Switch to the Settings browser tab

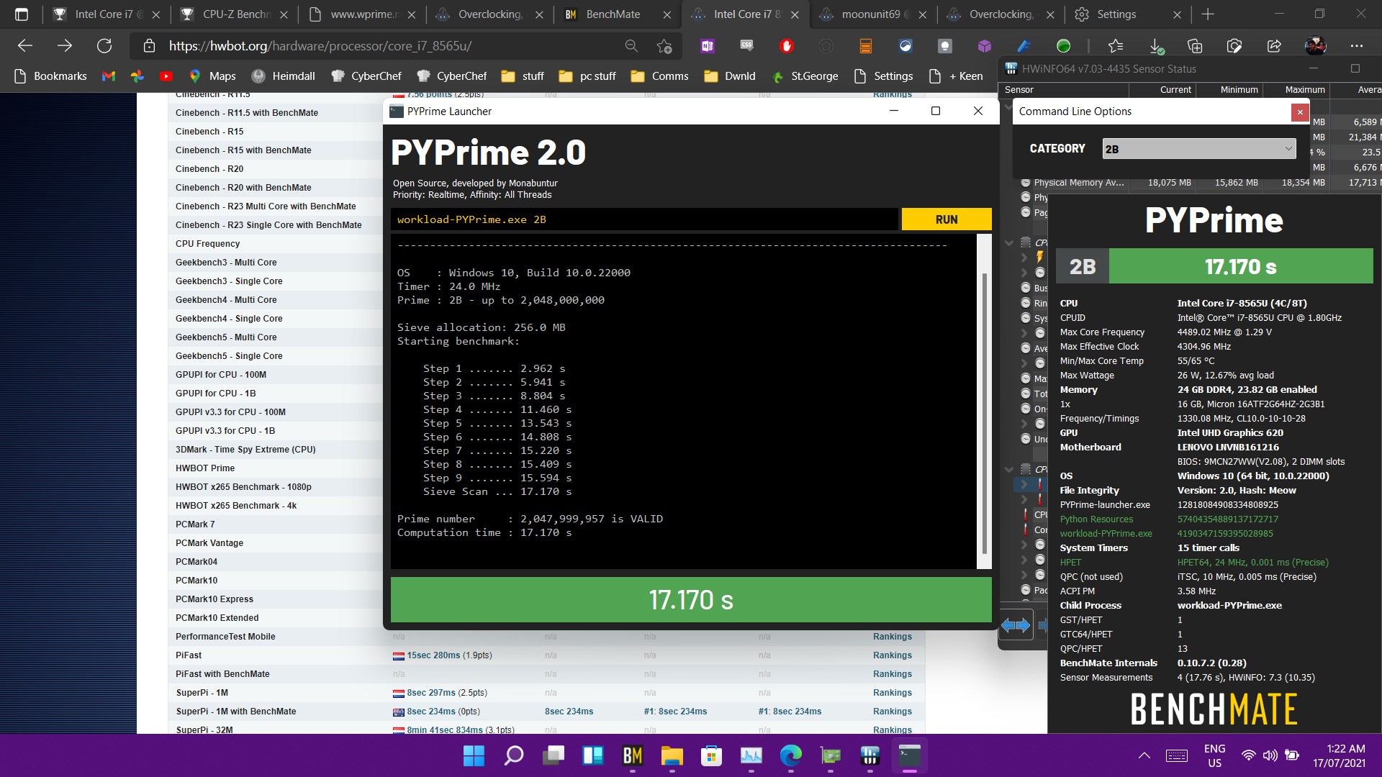pos(1128,14)
